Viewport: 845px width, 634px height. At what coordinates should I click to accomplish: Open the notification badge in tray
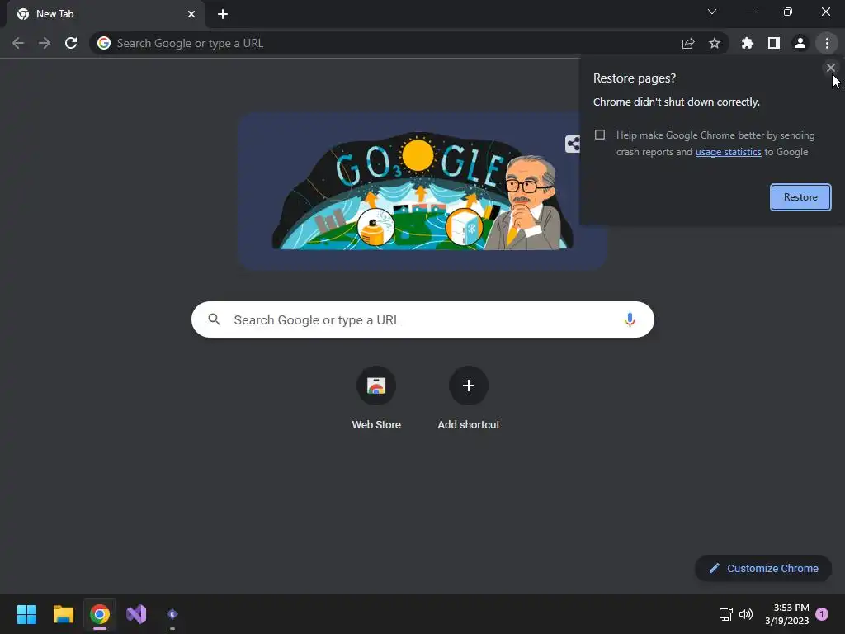[x=822, y=614]
